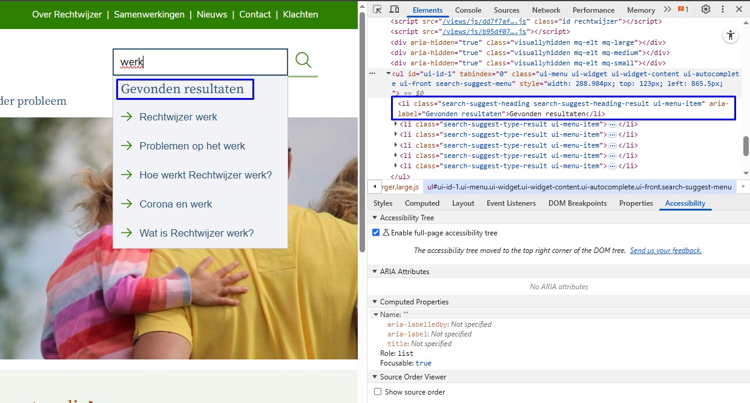The height and width of the screenshot is (403, 750).
Task: Choose suggestion Wat is Rechtwijzer werk?
Action: [200, 233]
